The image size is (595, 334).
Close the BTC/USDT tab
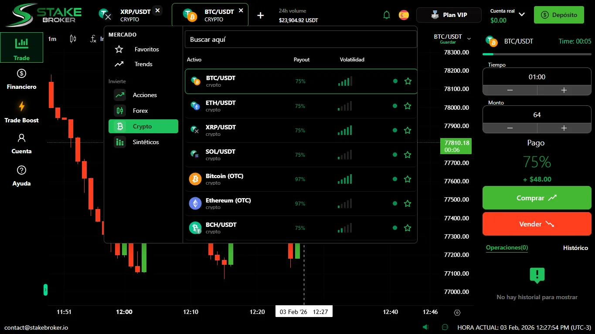[241, 10]
